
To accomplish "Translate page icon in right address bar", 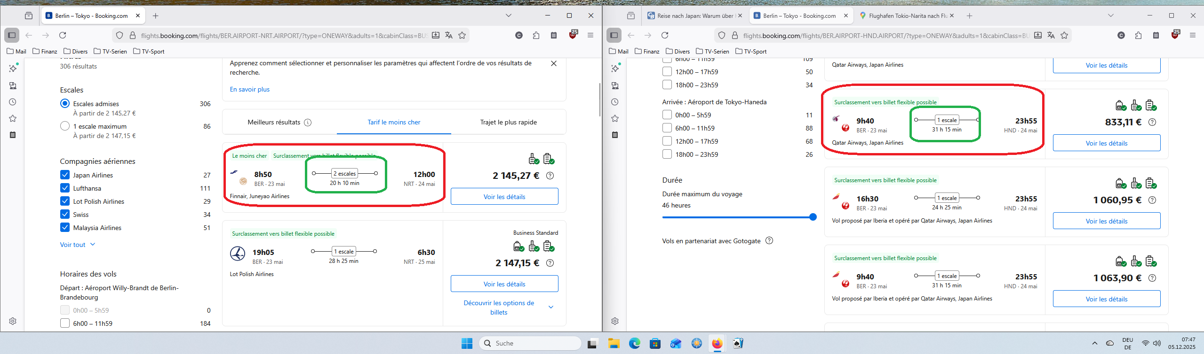I will tap(1051, 35).
